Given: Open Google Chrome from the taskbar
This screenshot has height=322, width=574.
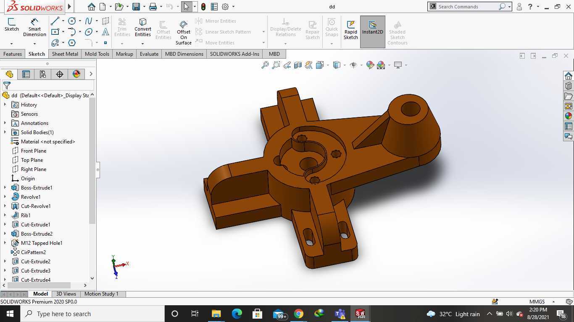Looking at the screenshot, I should click(x=299, y=314).
